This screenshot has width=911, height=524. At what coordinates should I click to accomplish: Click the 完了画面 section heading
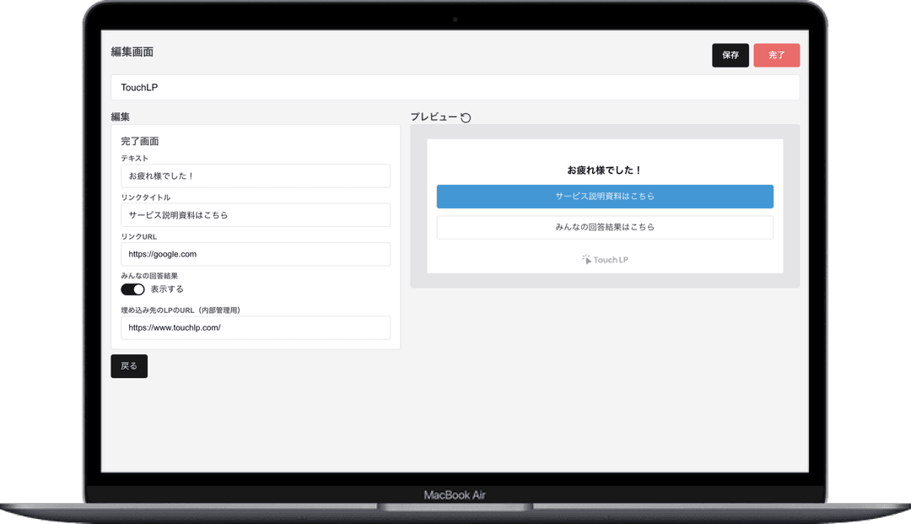click(x=140, y=142)
